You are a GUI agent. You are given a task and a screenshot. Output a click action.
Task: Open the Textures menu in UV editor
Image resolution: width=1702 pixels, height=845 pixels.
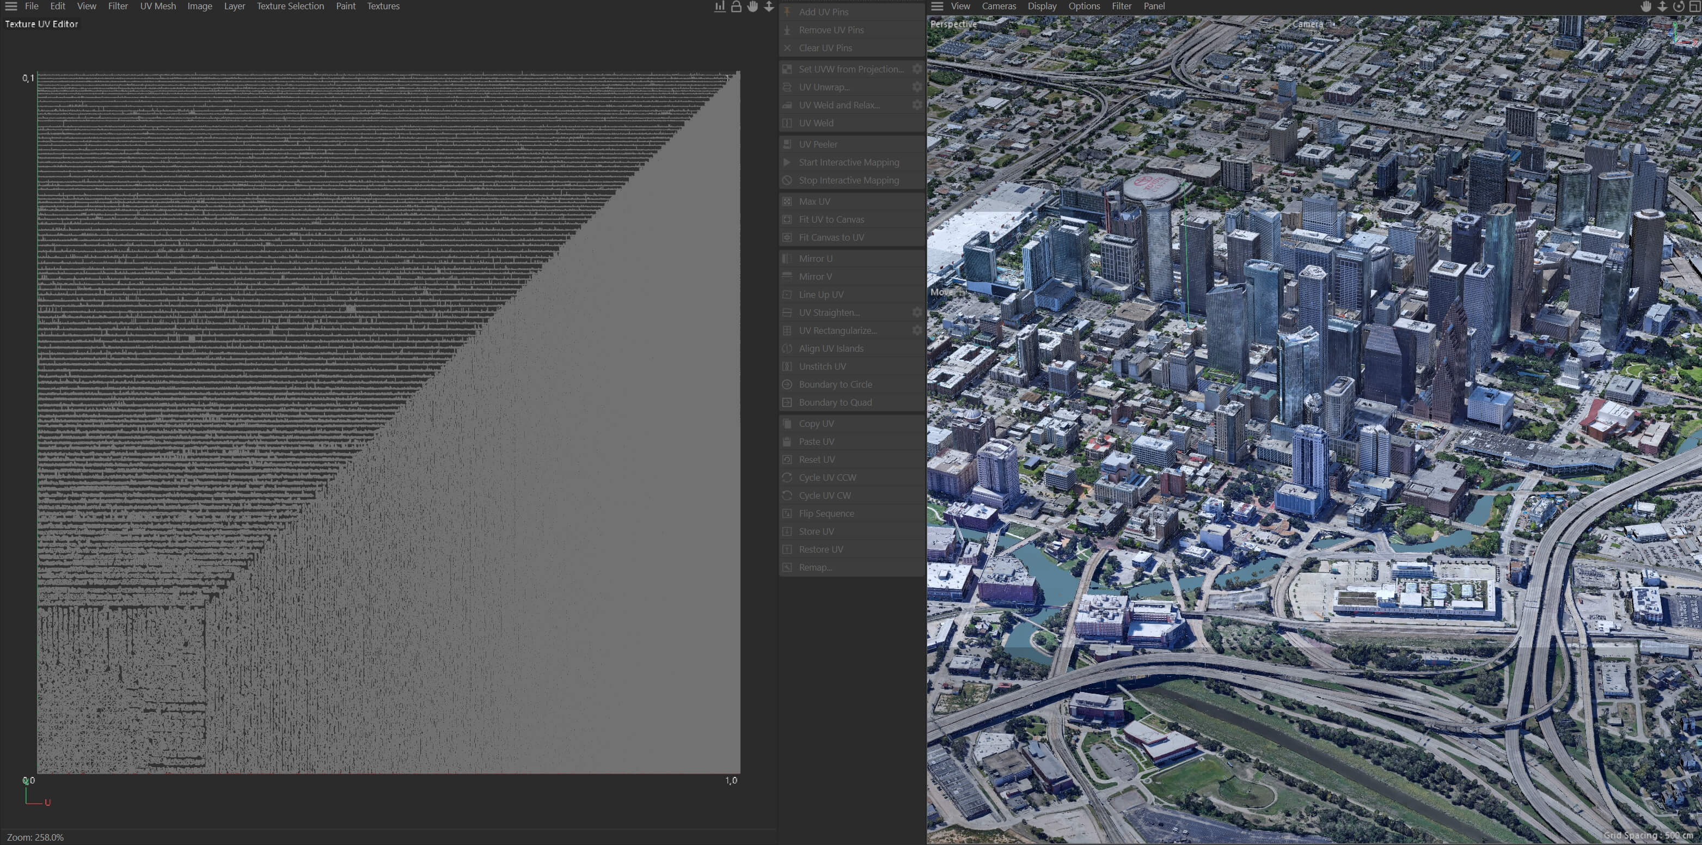pos(383,6)
